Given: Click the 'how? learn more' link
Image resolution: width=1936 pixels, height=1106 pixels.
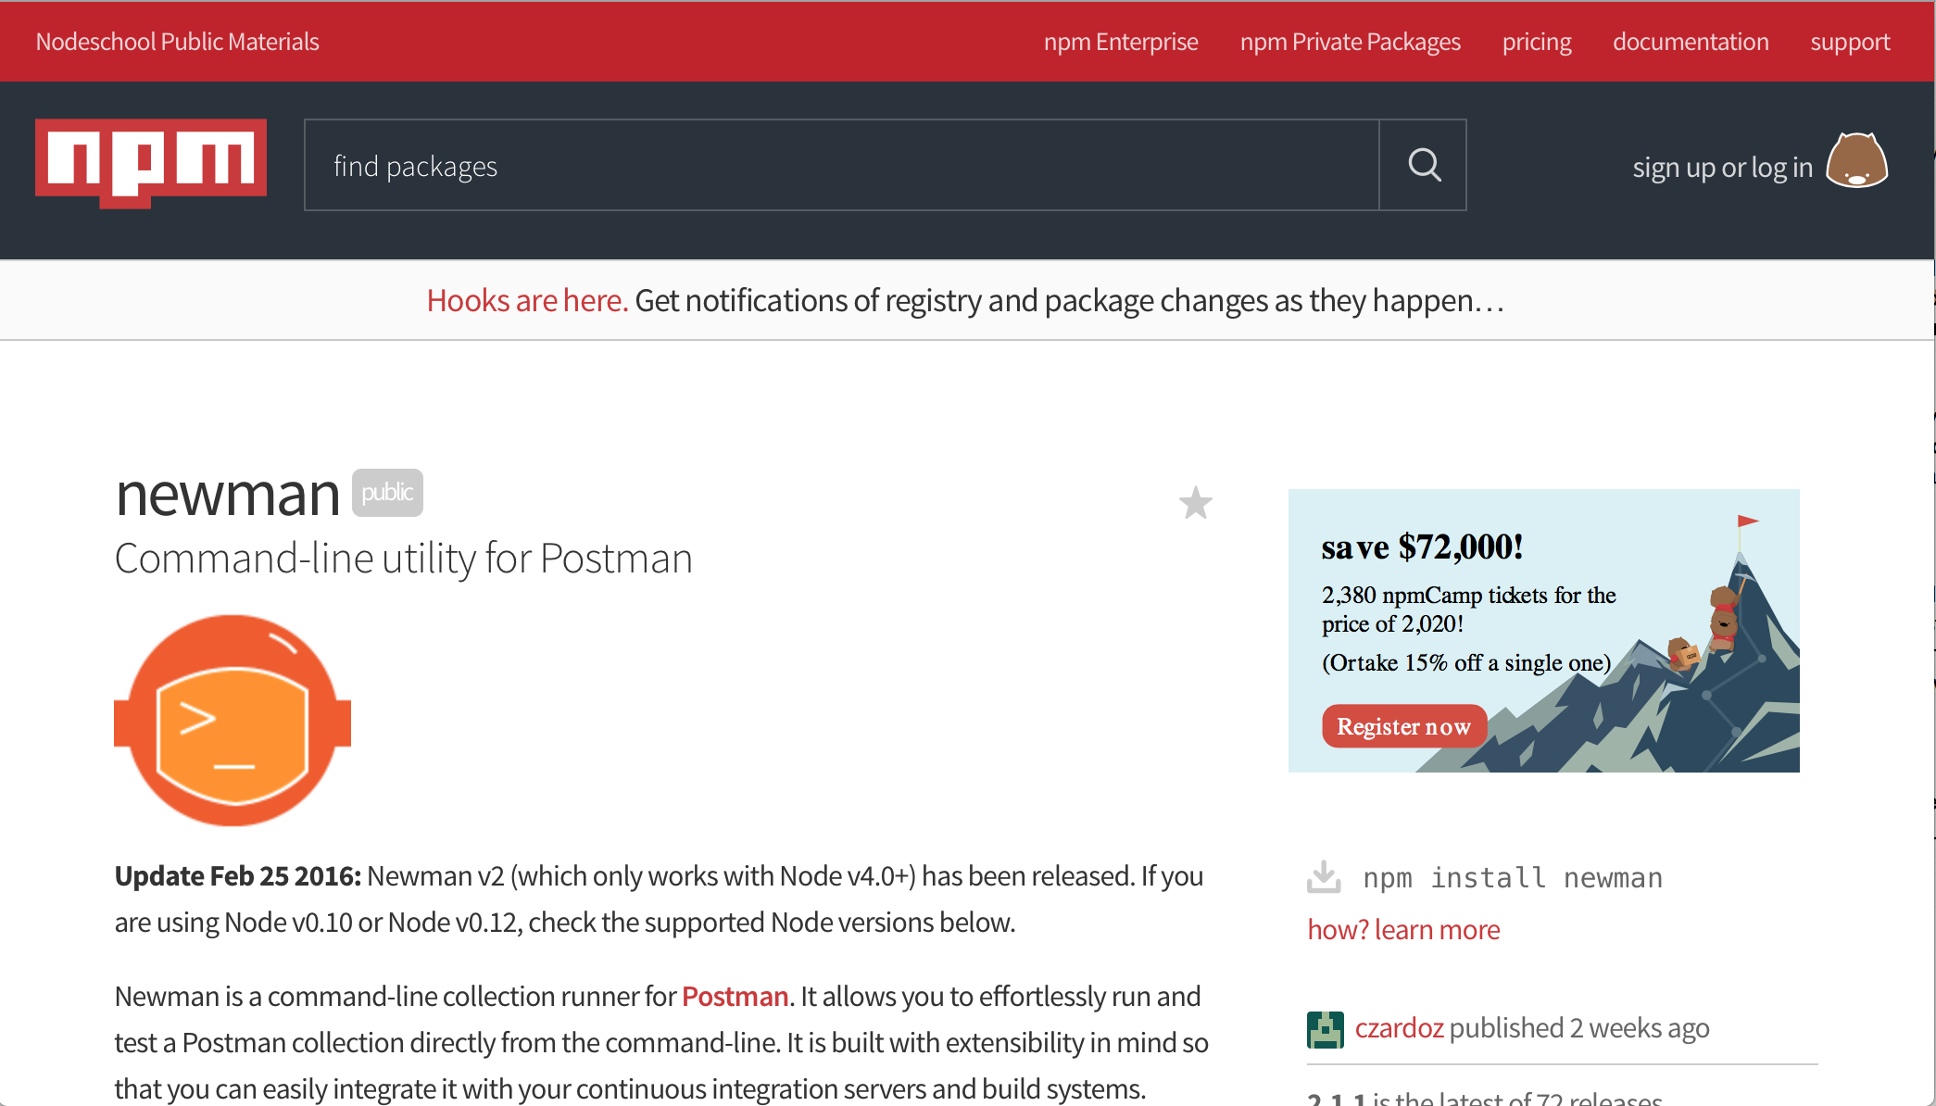Looking at the screenshot, I should tap(1403, 929).
